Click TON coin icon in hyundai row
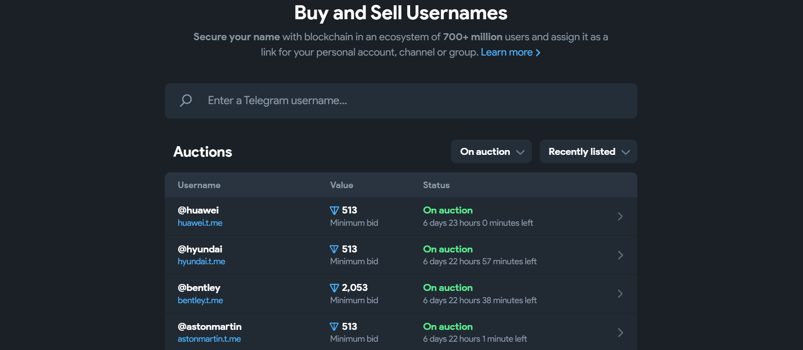The height and width of the screenshot is (350, 803). [x=334, y=249]
